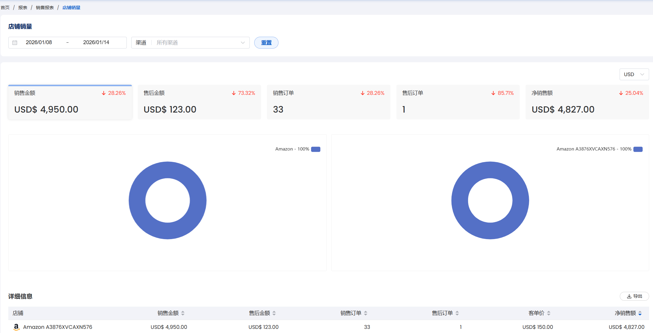Select the 销售订单 summary card

click(328, 102)
